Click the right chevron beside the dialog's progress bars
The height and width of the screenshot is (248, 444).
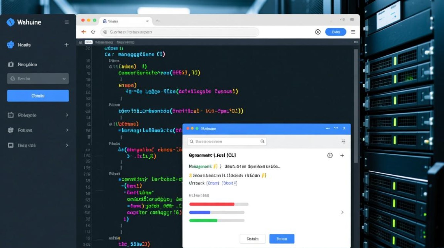(x=342, y=212)
